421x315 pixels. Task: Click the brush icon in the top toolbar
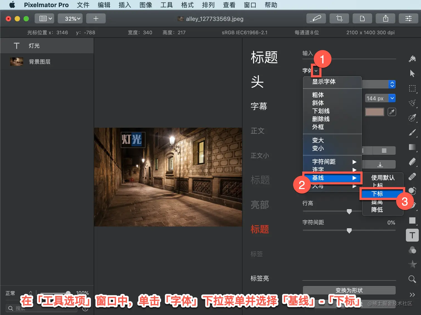[x=316, y=19]
